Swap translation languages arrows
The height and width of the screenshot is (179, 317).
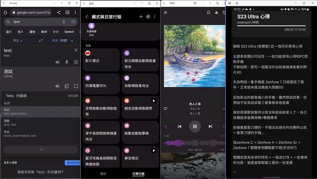coord(41,41)
